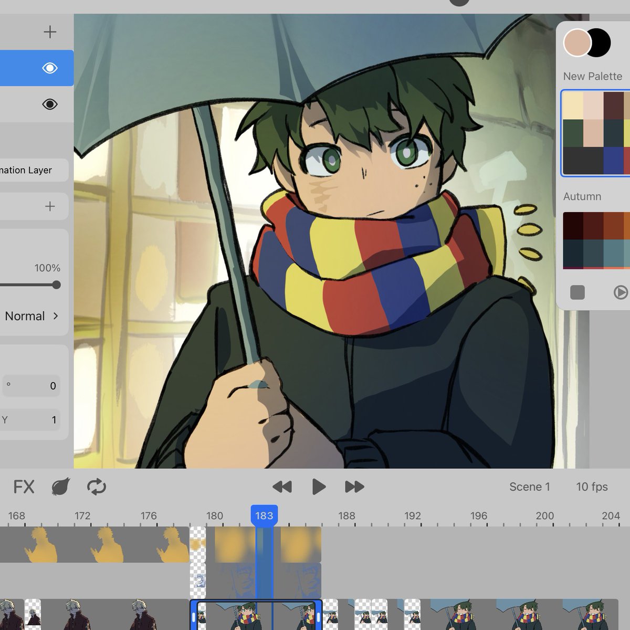Click the left trim handle of selected clip
Viewport: 630px width, 630px height.
coord(194,617)
